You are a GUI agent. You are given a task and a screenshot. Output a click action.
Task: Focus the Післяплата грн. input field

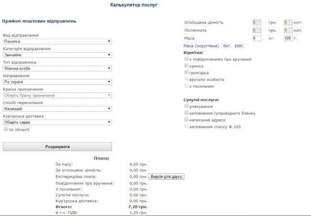[256, 30]
